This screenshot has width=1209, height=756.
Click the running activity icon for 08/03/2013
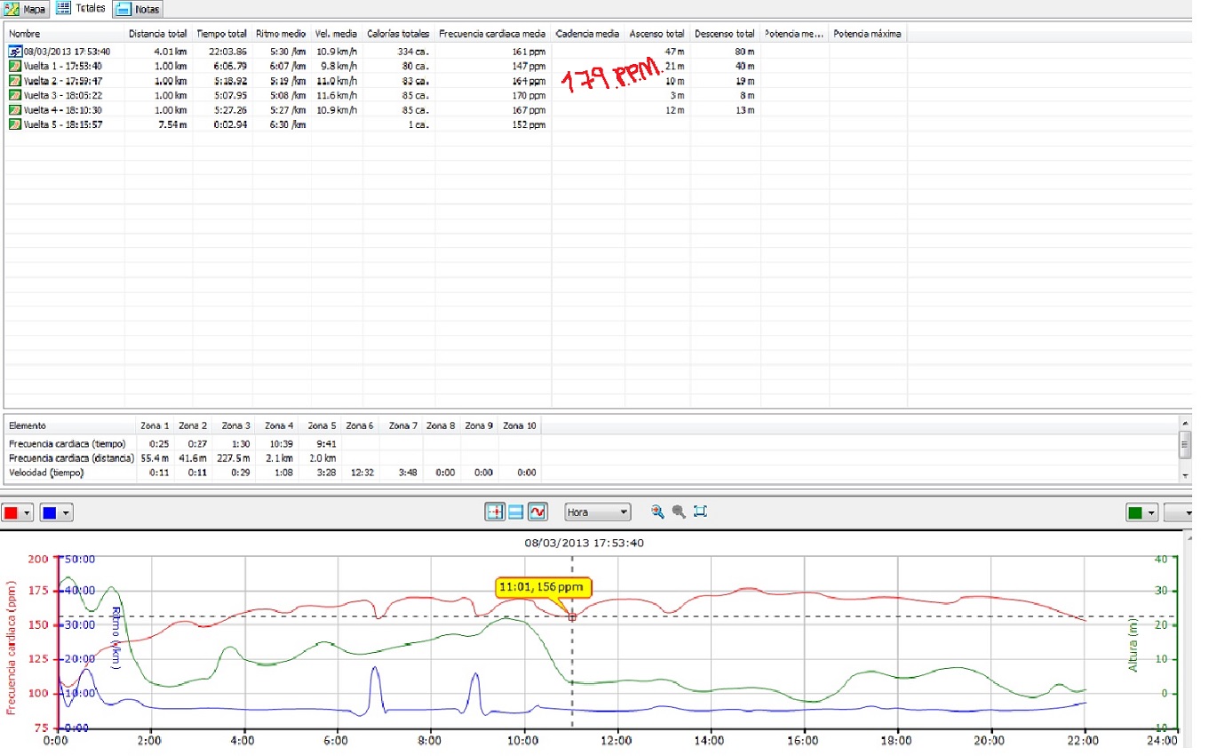pyautogui.click(x=14, y=52)
